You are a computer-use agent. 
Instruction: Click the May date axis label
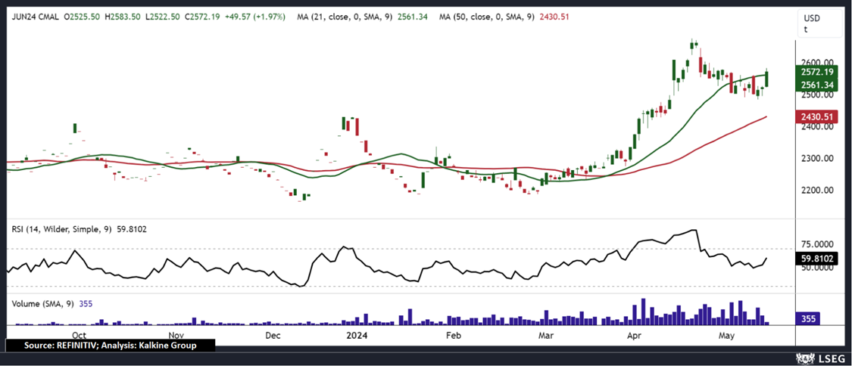727,335
